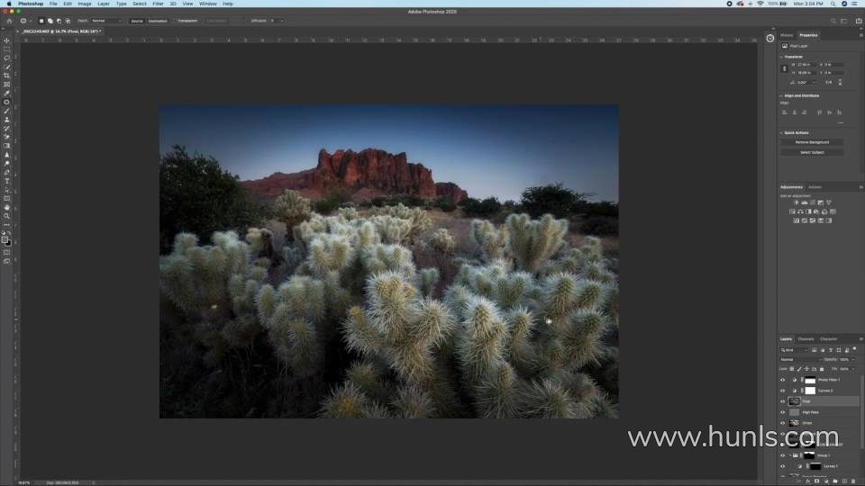
Task: Hide the High Pass layer
Action: click(x=783, y=412)
